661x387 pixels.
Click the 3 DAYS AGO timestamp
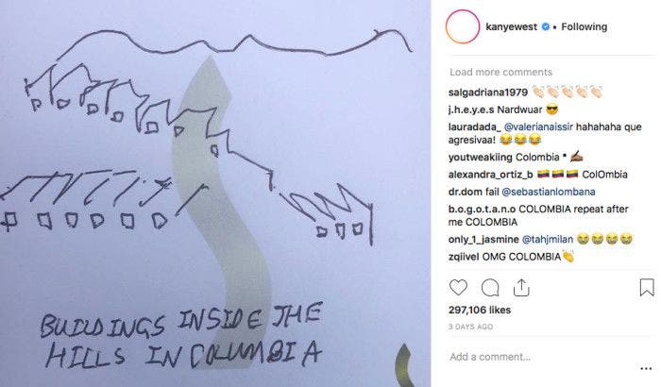point(470,327)
